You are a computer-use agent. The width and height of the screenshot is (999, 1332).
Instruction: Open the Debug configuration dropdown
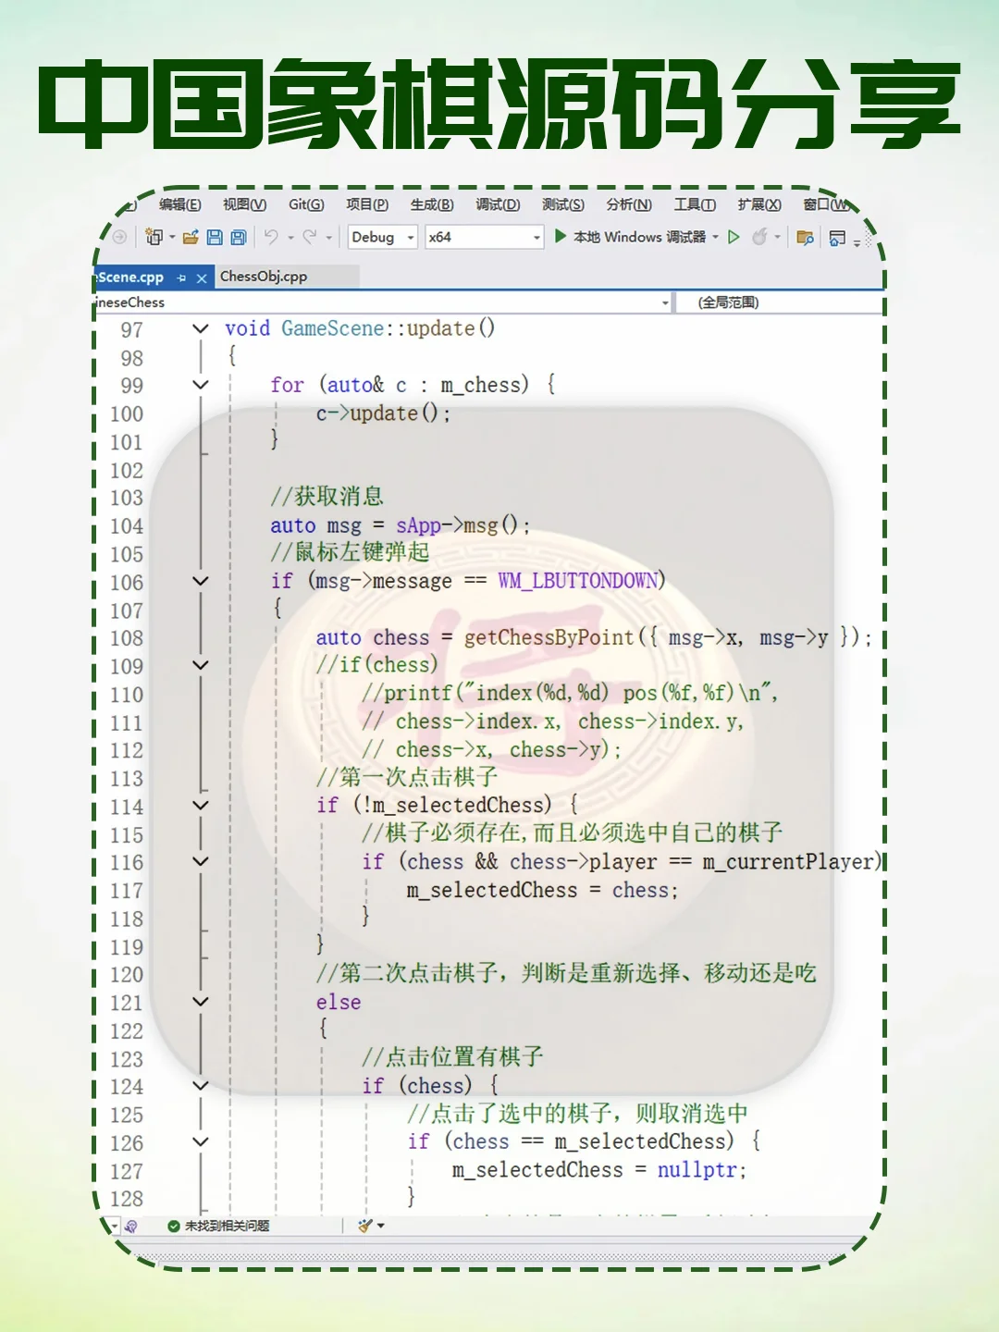click(x=383, y=237)
